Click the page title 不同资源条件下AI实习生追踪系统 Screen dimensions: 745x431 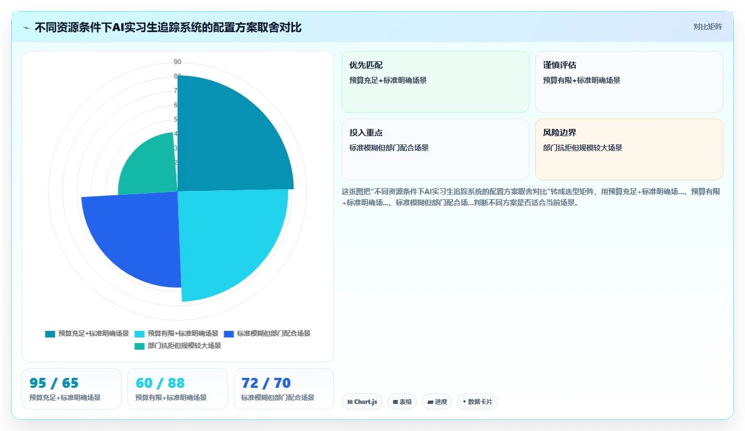click(168, 27)
